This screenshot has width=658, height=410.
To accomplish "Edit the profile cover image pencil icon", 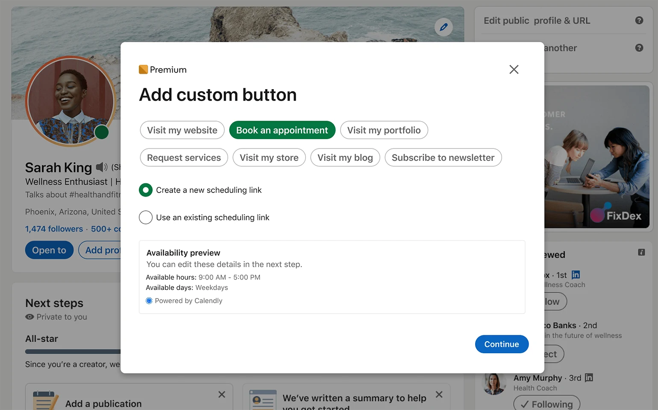I will [444, 27].
